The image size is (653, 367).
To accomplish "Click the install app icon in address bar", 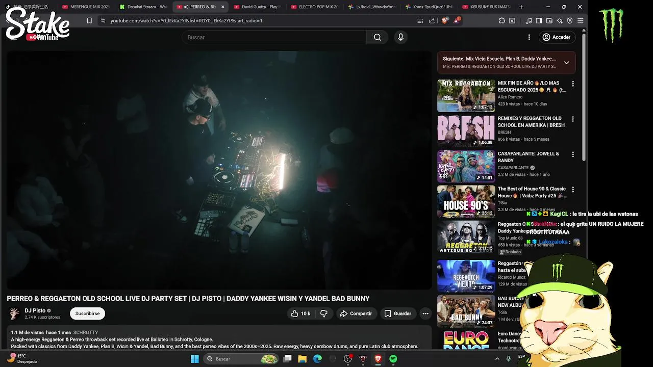I will (x=420, y=21).
